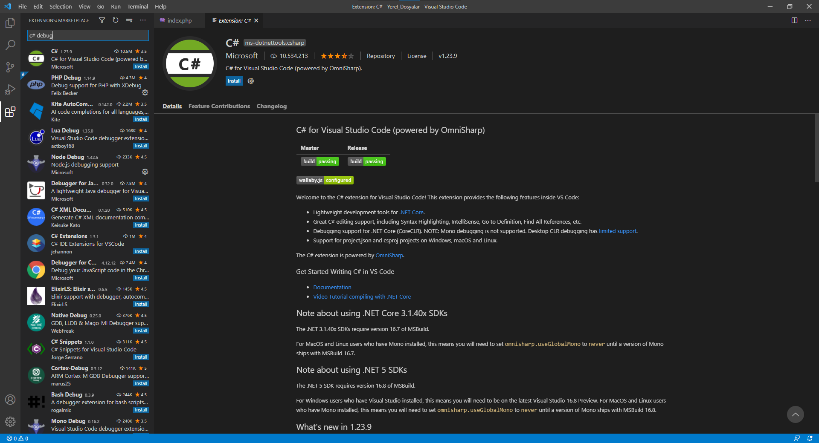Open editor more actions ellipsis menu

[x=808, y=20]
